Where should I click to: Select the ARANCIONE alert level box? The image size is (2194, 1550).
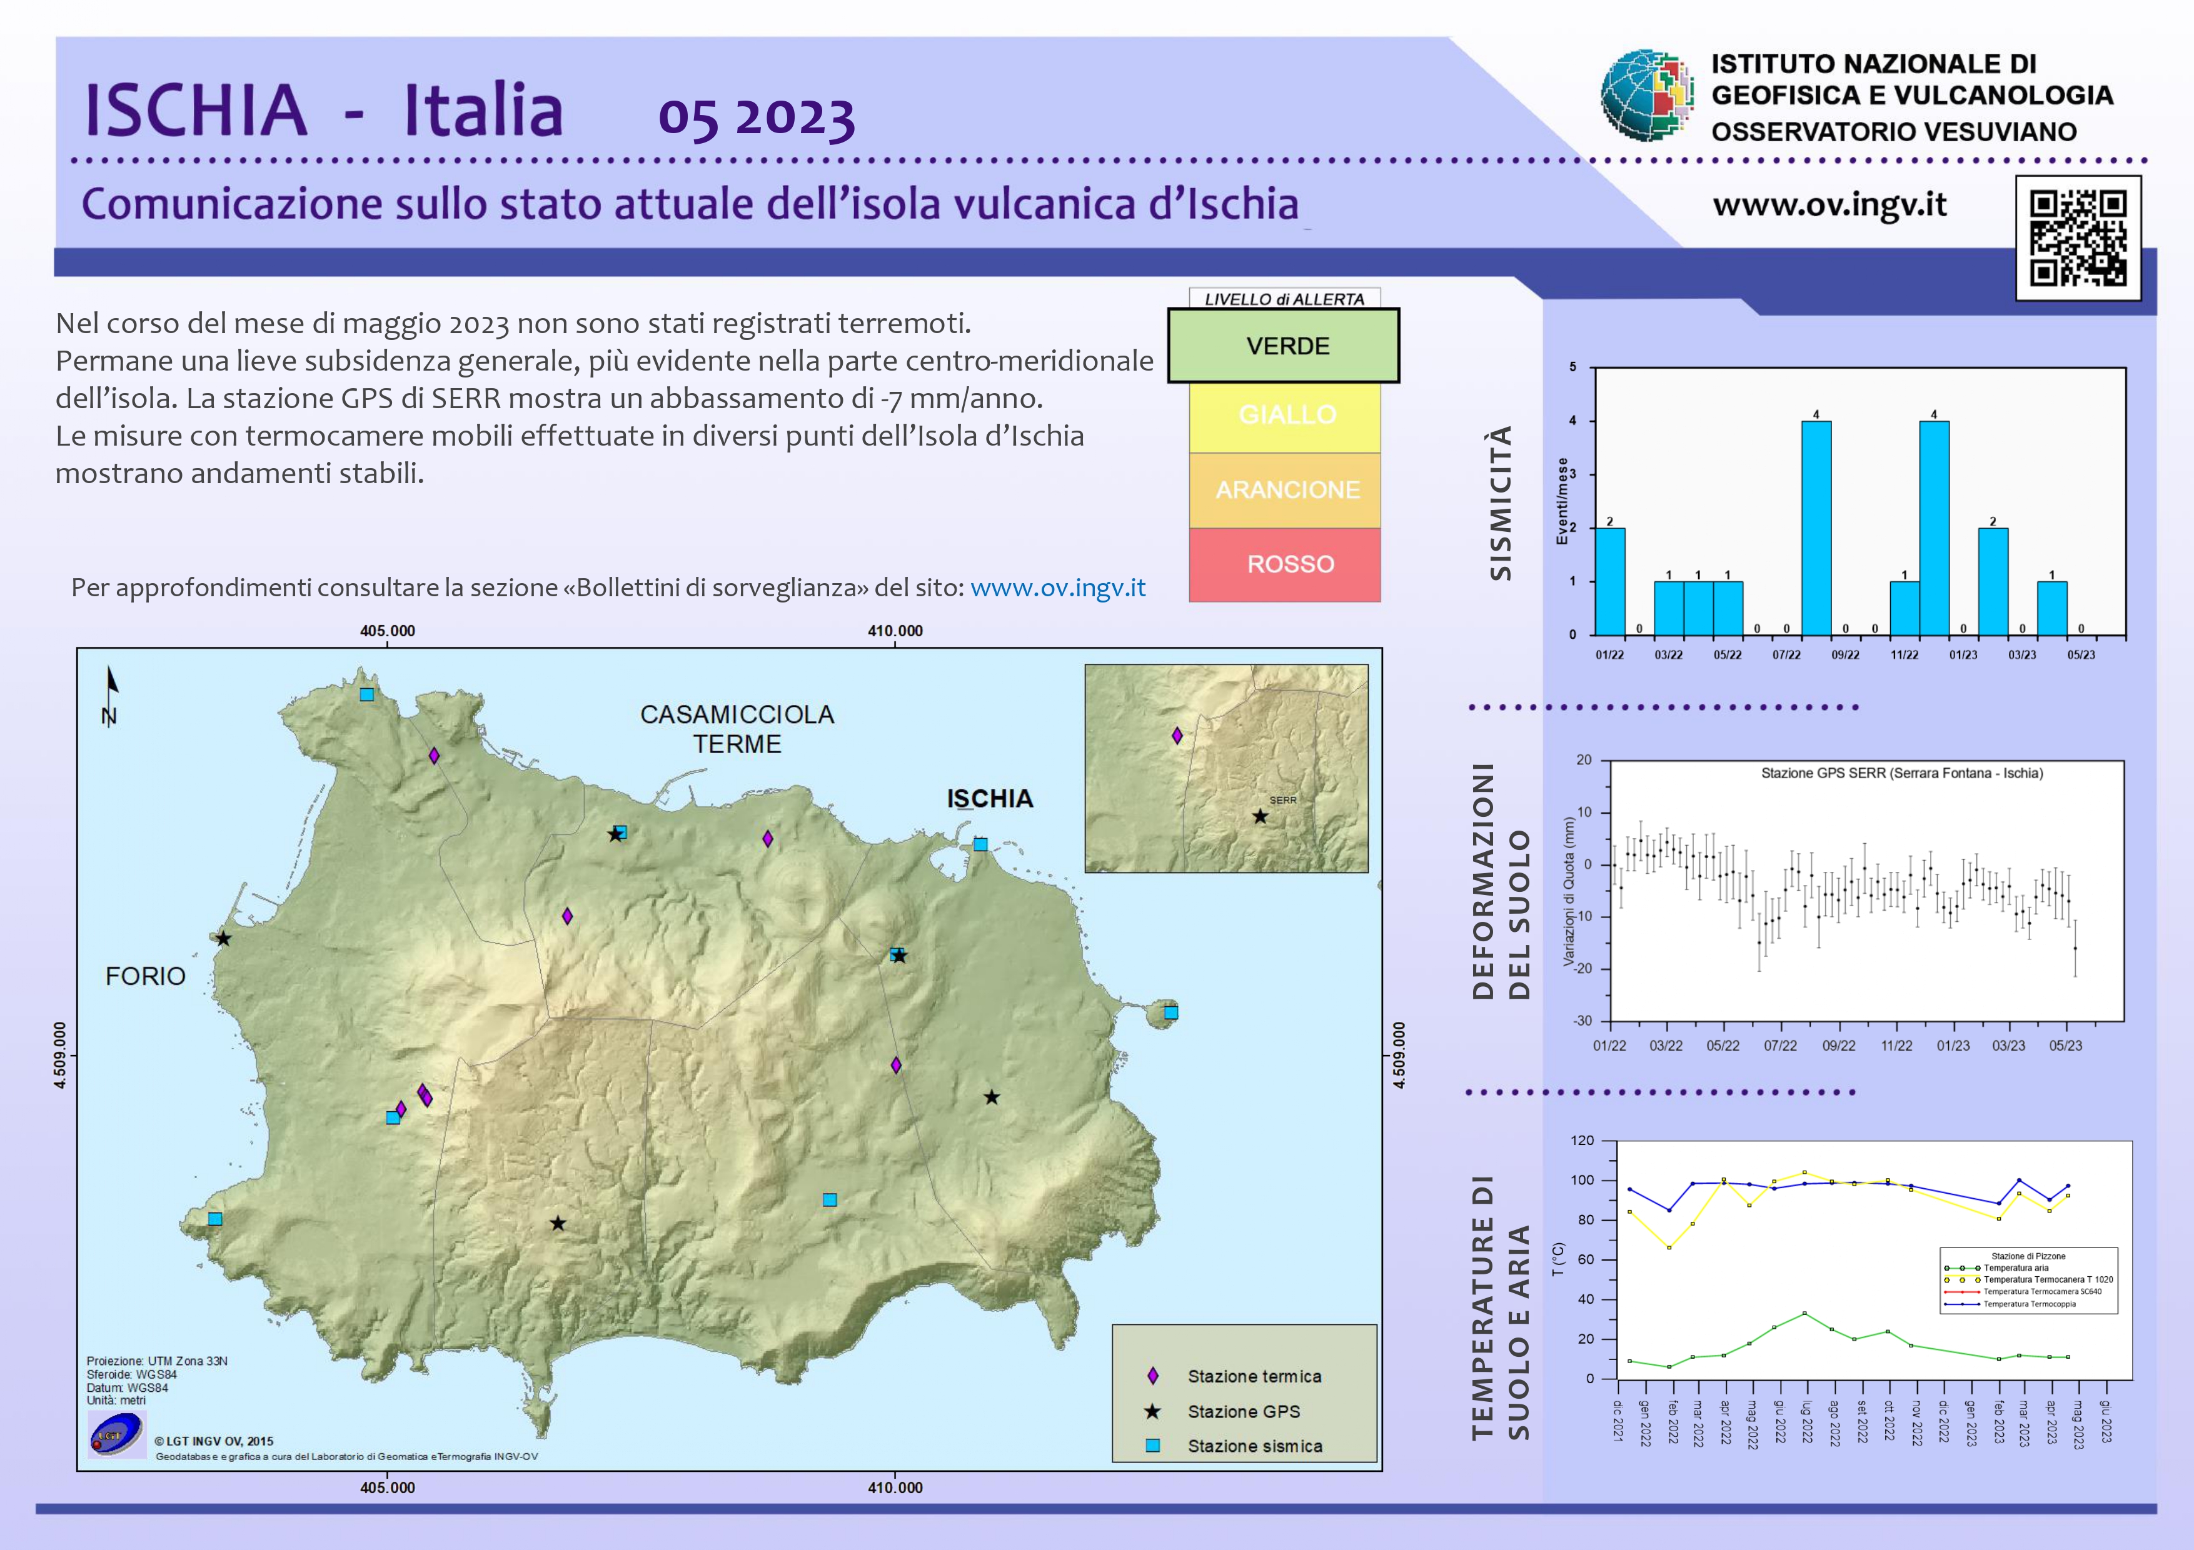[x=1286, y=490]
